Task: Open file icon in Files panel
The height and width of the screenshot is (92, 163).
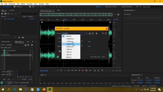Action: (x=2, y=14)
